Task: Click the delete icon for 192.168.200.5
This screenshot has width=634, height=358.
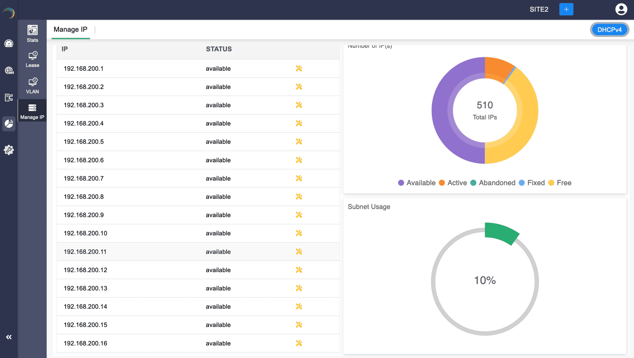Action: (x=299, y=141)
